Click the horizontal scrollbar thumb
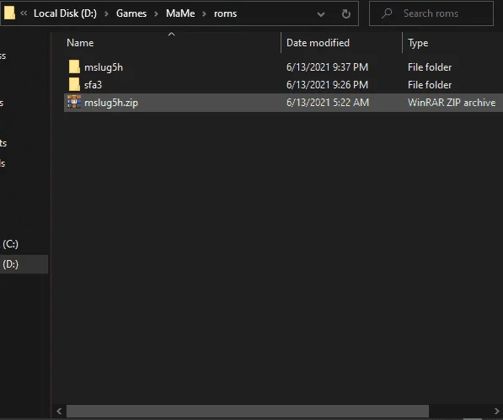This screenshot has height=420, width=503. click(x=248, y=411)
